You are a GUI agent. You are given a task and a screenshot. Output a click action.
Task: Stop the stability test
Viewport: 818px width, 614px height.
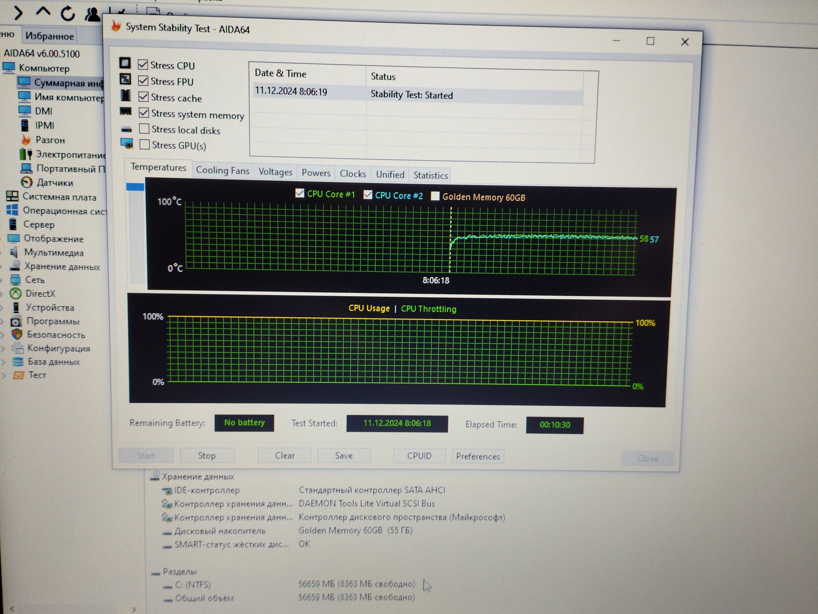(x=207, y=455)
